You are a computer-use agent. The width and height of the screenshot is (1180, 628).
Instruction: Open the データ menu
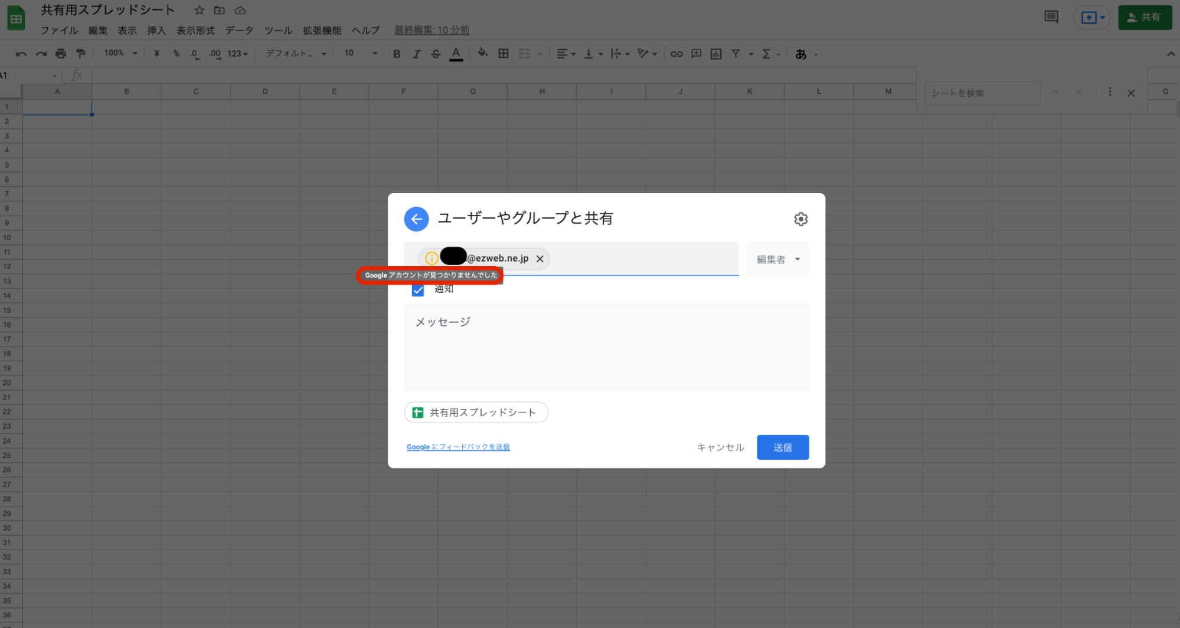239,30
